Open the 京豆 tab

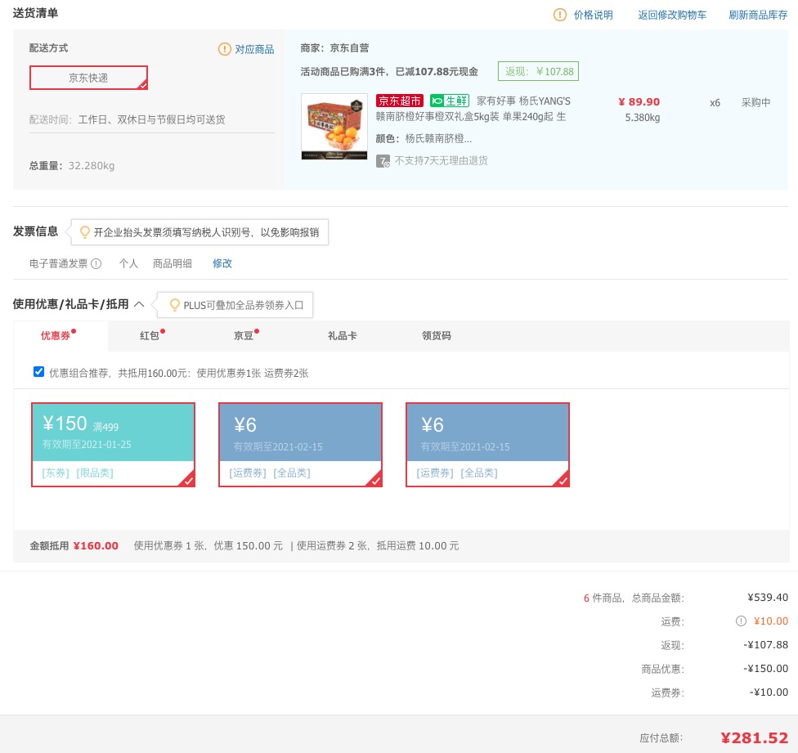click(244, 336)
